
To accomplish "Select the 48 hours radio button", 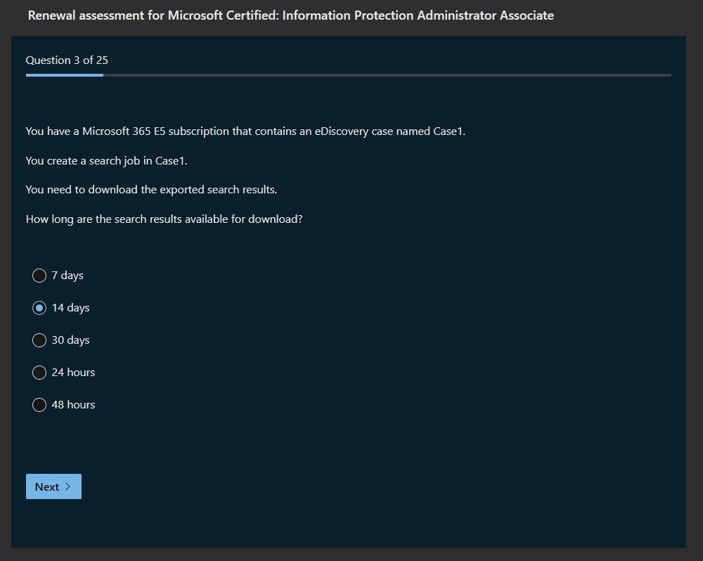I will 39,405.
